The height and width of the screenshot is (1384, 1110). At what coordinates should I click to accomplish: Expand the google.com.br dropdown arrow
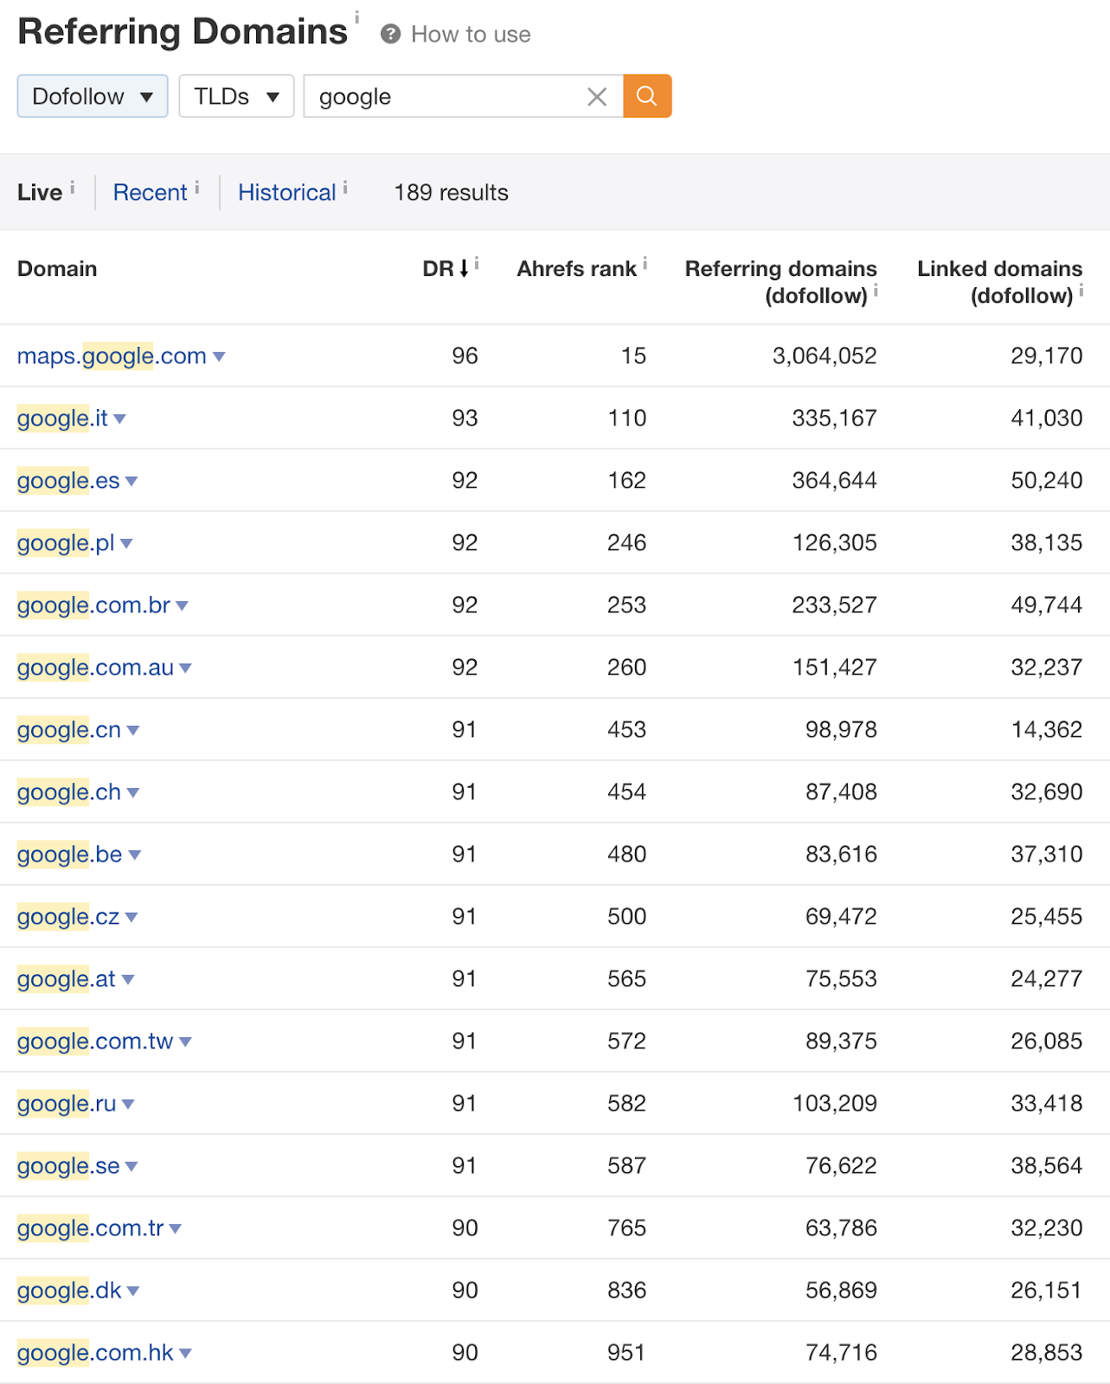183,605
